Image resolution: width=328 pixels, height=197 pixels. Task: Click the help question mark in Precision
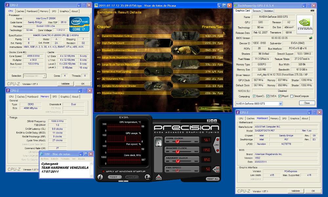click(x=208, y=121)
